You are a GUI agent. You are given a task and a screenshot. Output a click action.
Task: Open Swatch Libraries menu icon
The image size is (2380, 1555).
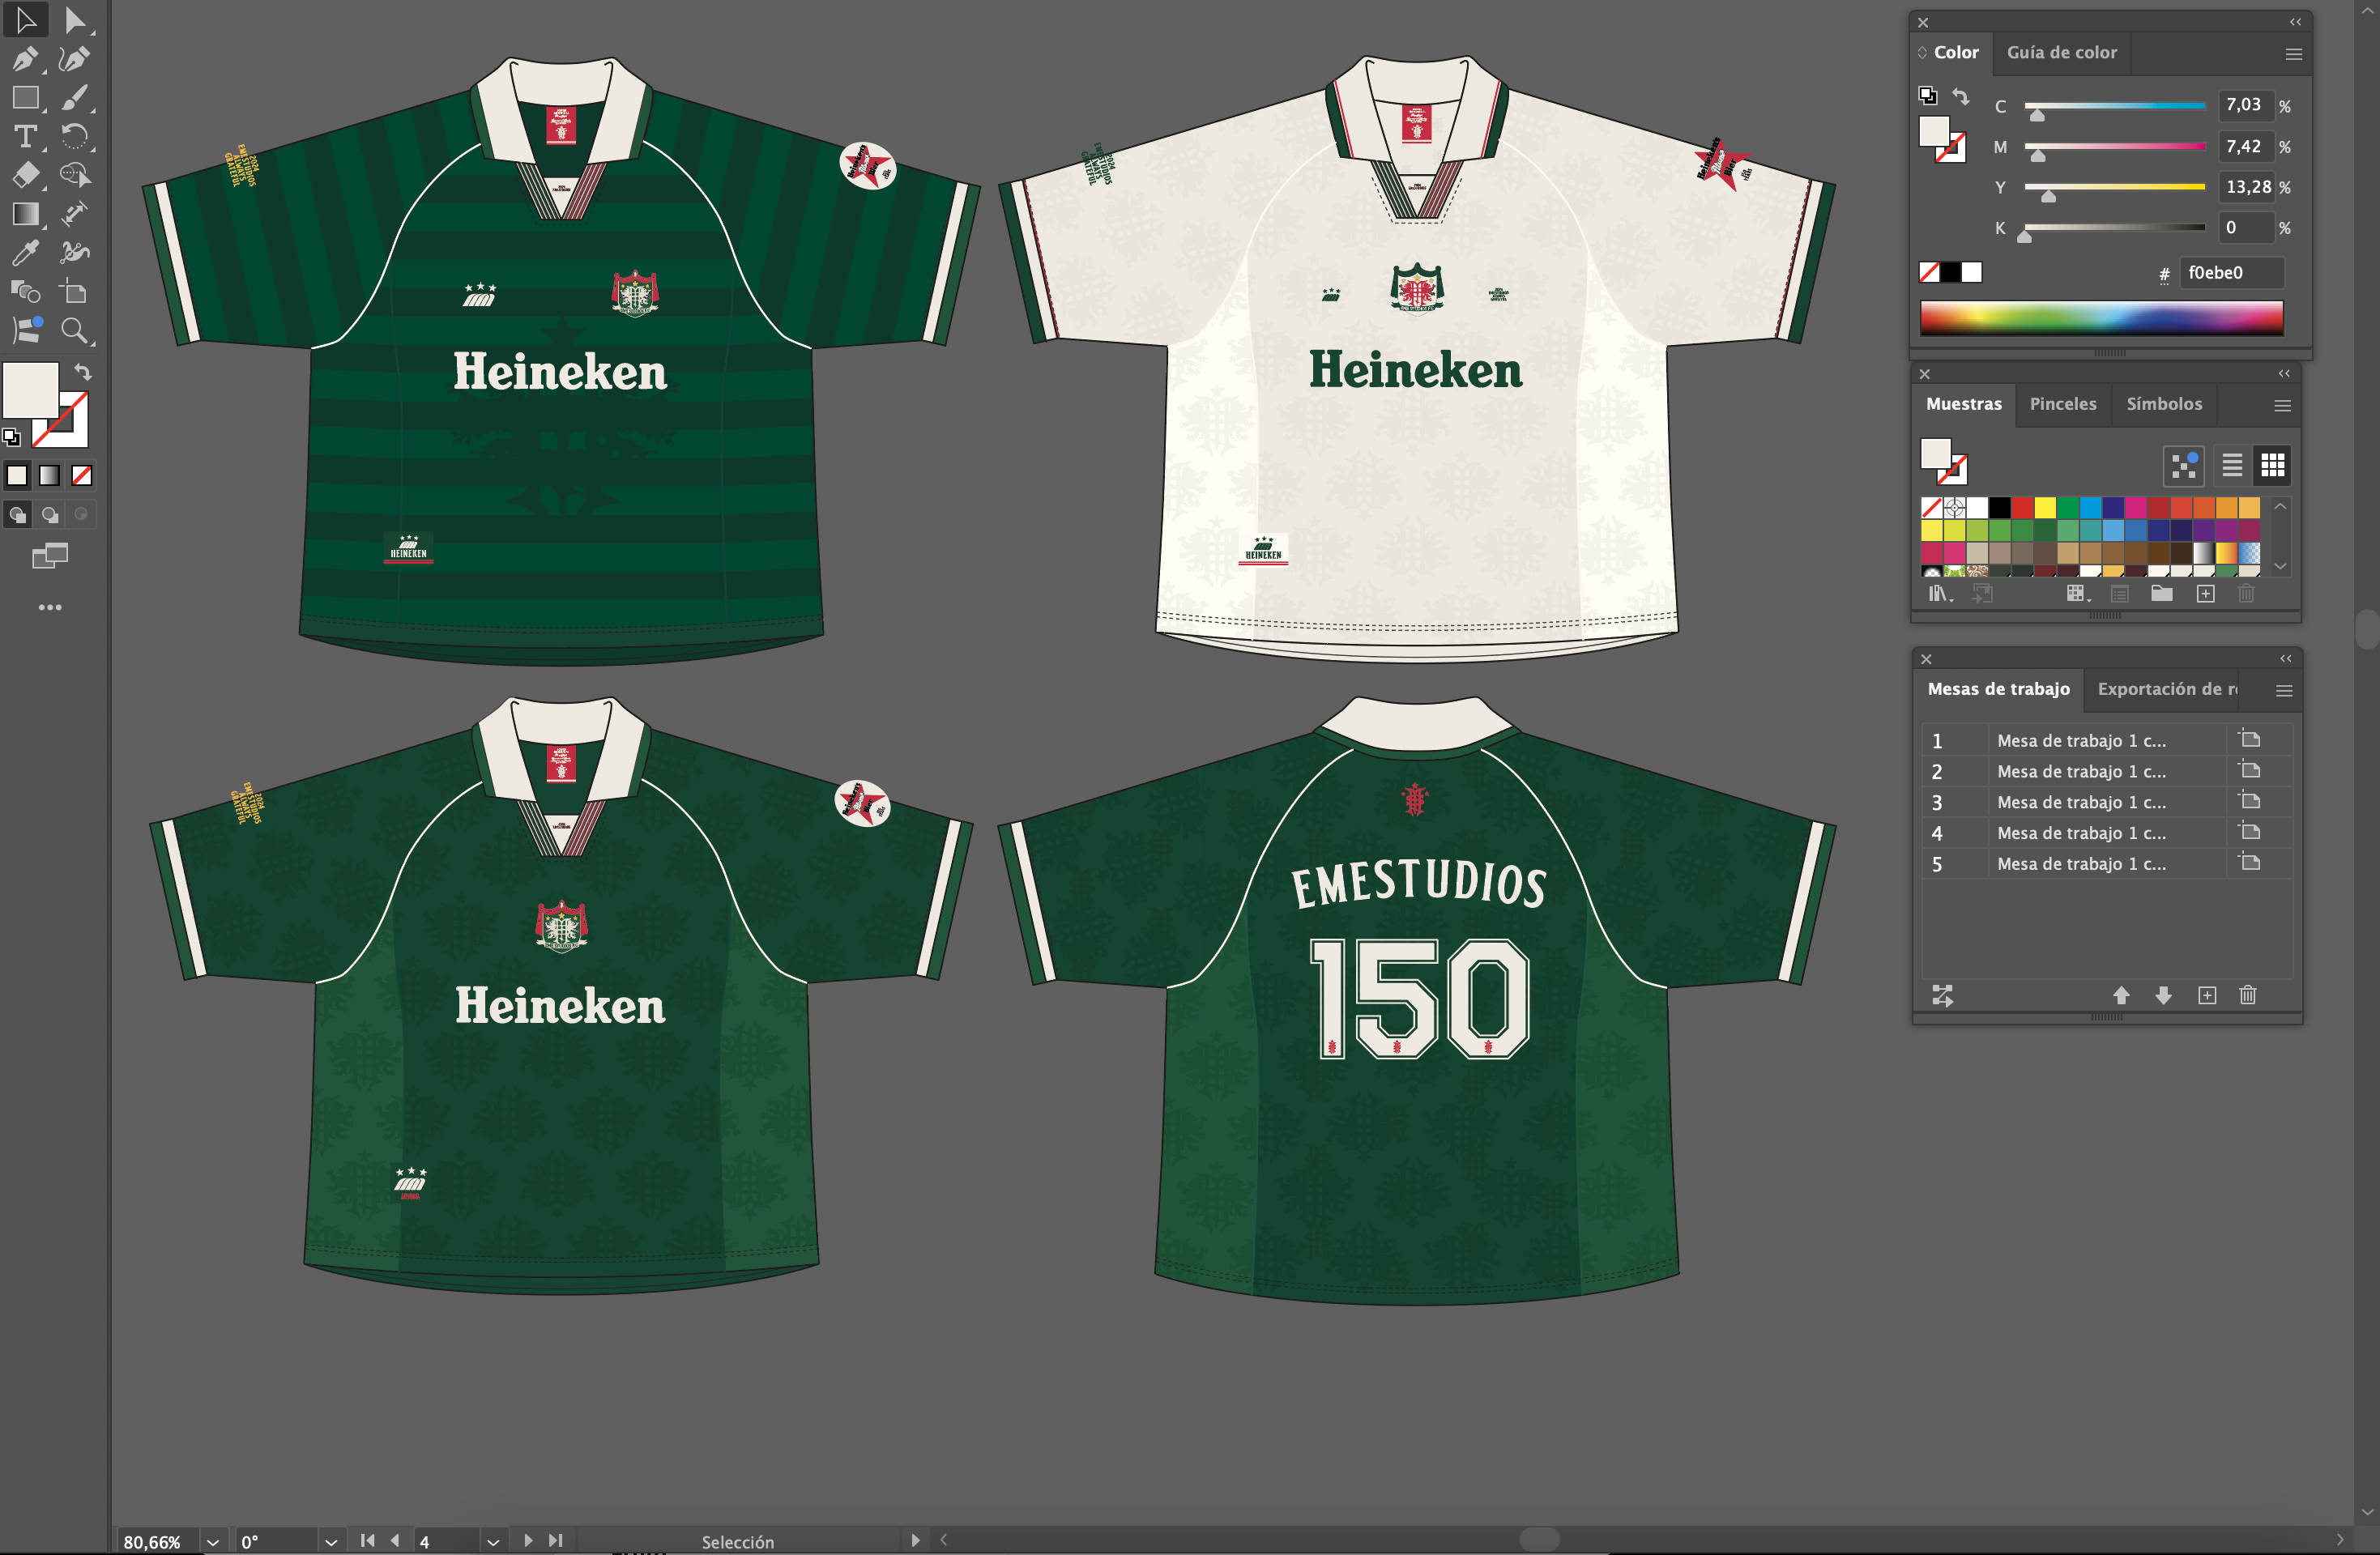1939,594
